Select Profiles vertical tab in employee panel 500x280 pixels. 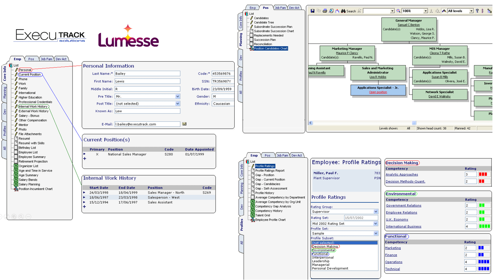coord(5,131)
